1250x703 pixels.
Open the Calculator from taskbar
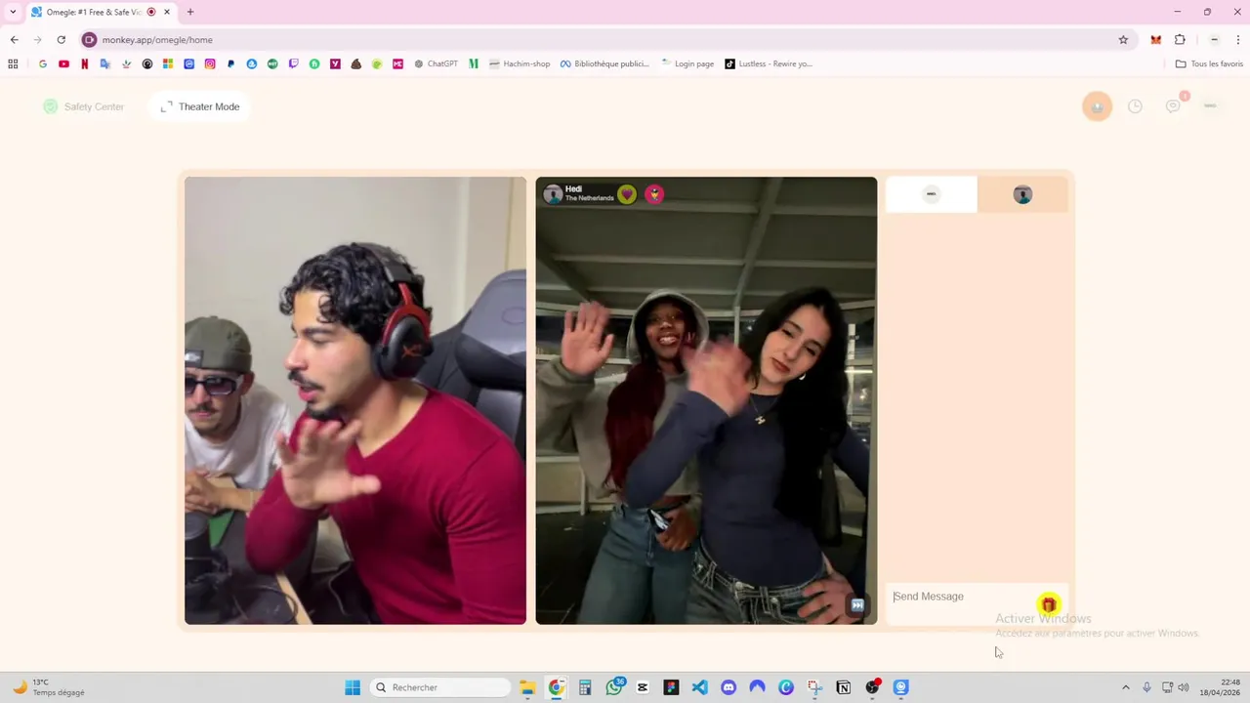coord(585,687)
